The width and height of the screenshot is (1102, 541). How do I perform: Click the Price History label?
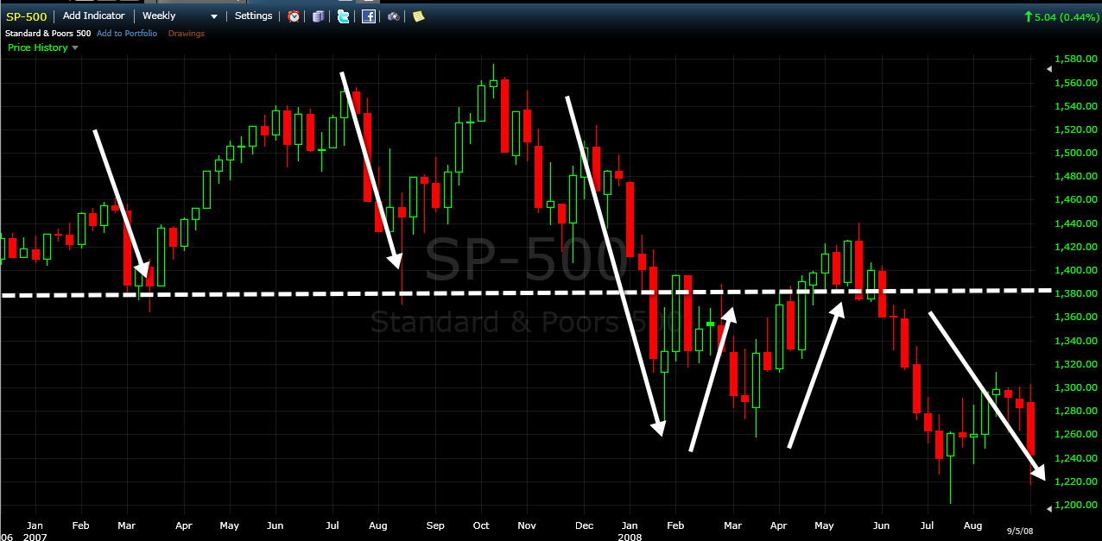37,47
